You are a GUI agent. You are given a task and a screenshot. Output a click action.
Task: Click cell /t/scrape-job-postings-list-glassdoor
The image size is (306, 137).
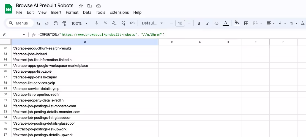85,118
